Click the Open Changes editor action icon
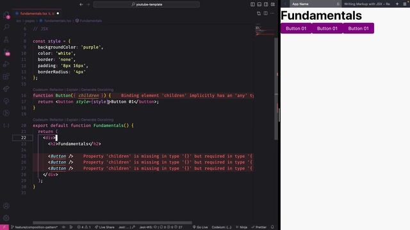Viewport: 410px width, 230px height. 259,13
